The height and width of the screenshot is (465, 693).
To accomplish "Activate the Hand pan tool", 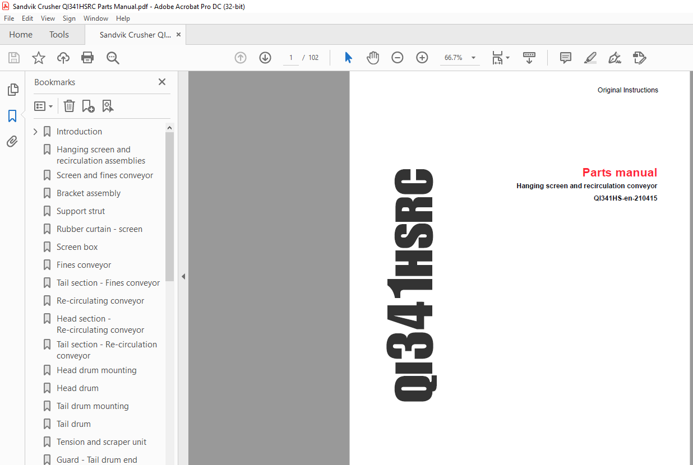I will 373,58.
